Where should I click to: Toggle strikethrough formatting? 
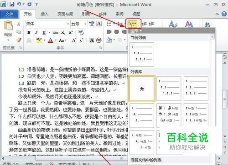(55, 32)
